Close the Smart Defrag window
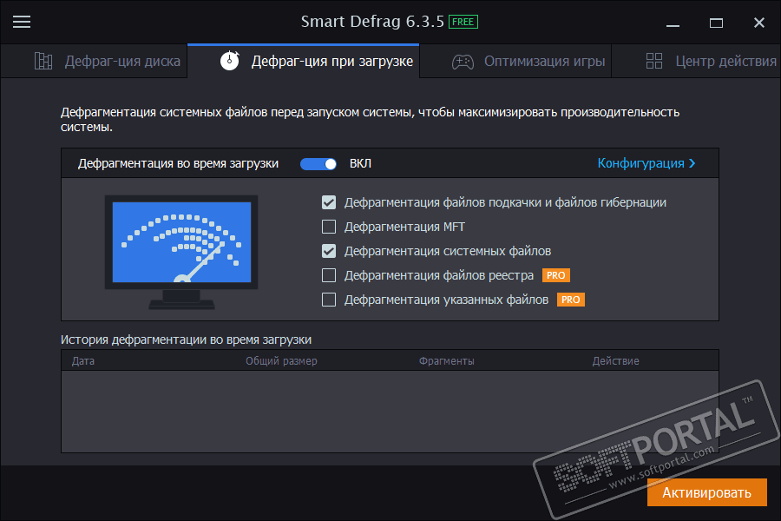781x521 pixels. click(x=759, y=23)
